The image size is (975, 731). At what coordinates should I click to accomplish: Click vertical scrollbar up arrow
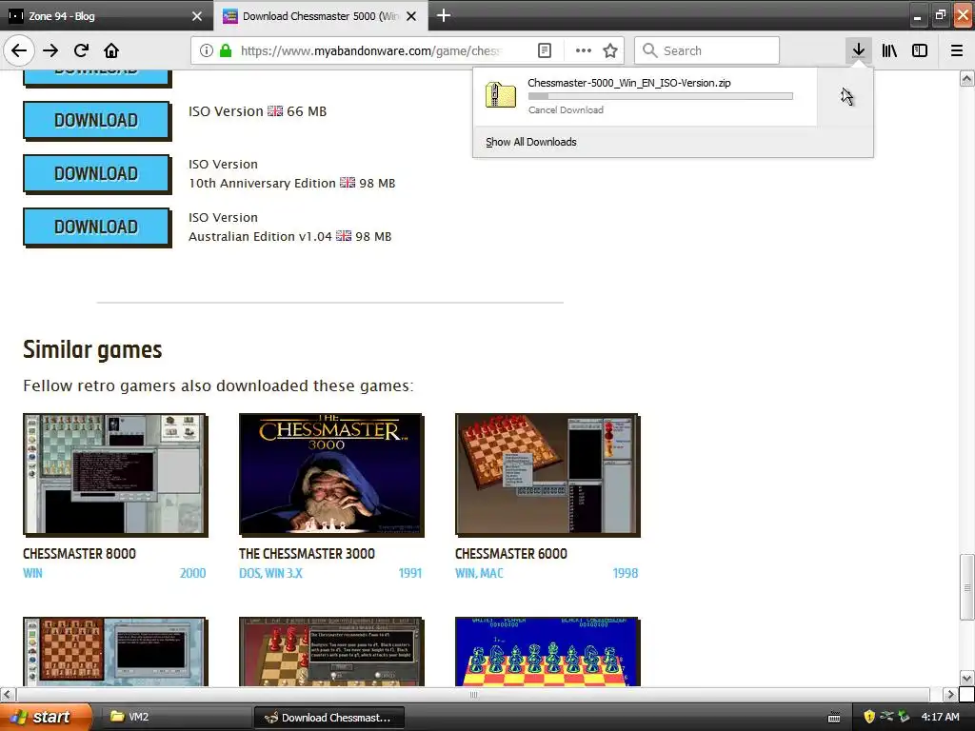966,78
